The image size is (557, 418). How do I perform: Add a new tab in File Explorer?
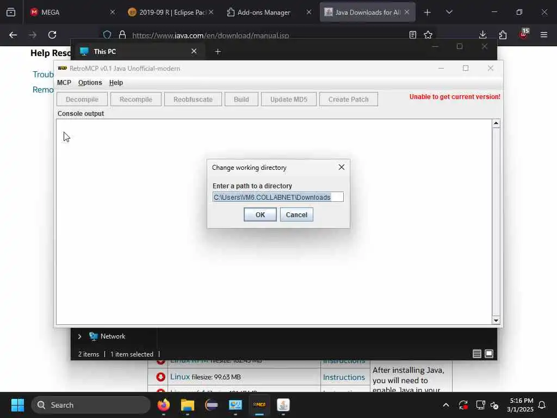[218, 52]
